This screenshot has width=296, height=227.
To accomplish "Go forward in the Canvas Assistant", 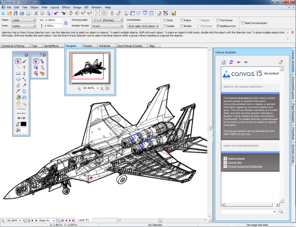I will pos(246,62).
